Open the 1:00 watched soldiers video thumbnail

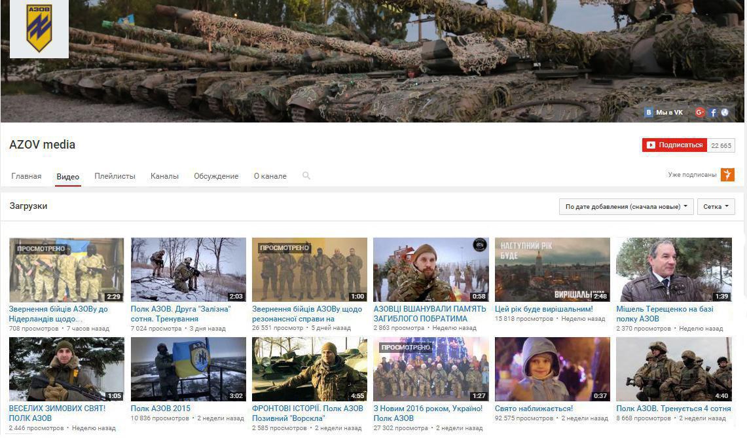[x=310, y=270]
